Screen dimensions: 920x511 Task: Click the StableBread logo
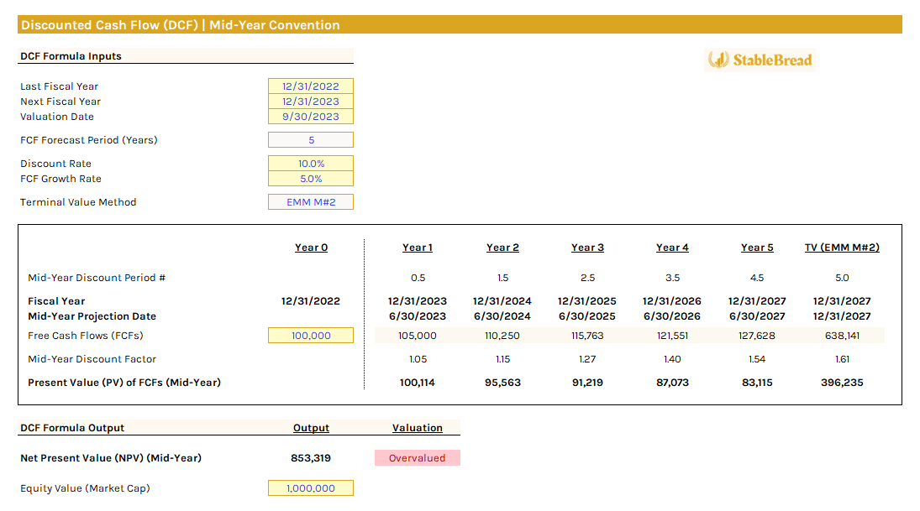[759, 60]
